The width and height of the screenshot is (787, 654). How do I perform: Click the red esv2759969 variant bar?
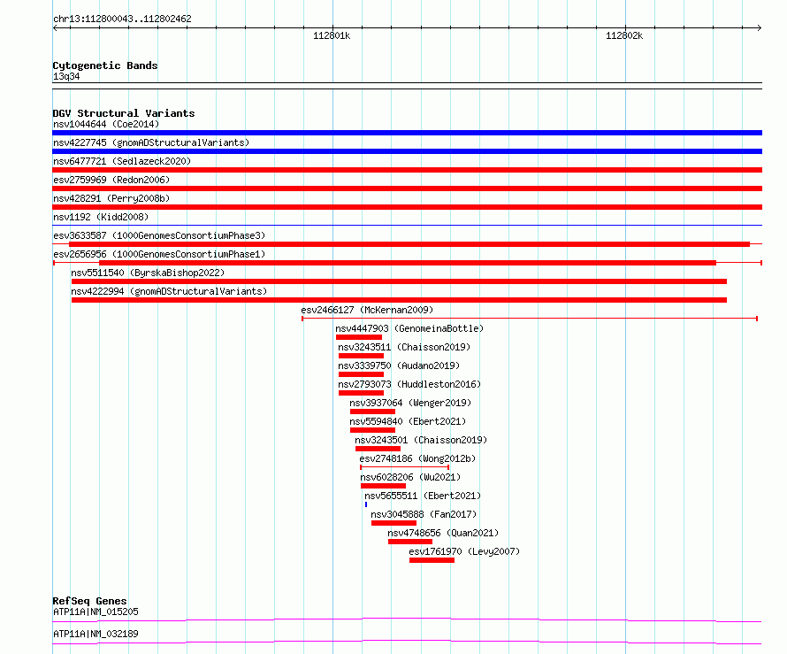click(x=407, y=189)
